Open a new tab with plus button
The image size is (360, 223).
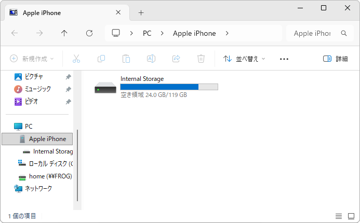141,13
